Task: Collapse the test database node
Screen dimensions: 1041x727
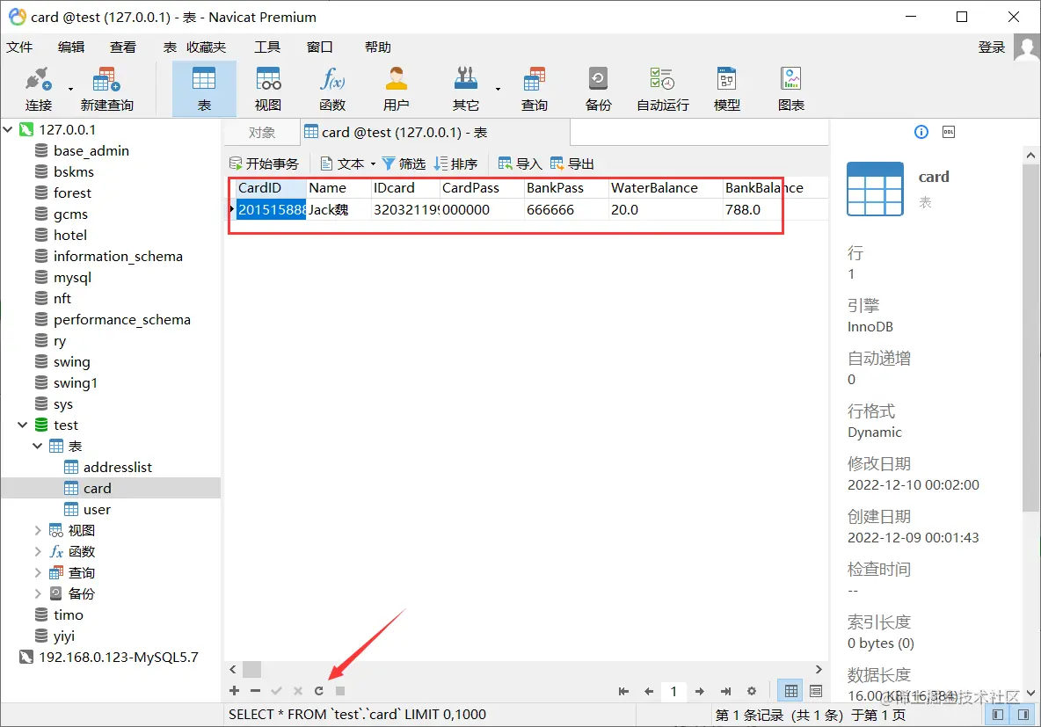Action: point(23,425)
